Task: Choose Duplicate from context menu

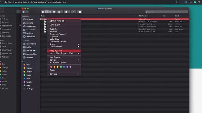Action: tap(64, 37)
